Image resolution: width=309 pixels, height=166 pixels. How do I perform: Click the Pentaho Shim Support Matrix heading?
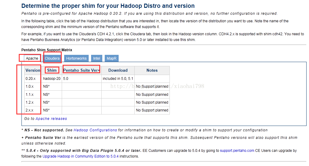47,50
